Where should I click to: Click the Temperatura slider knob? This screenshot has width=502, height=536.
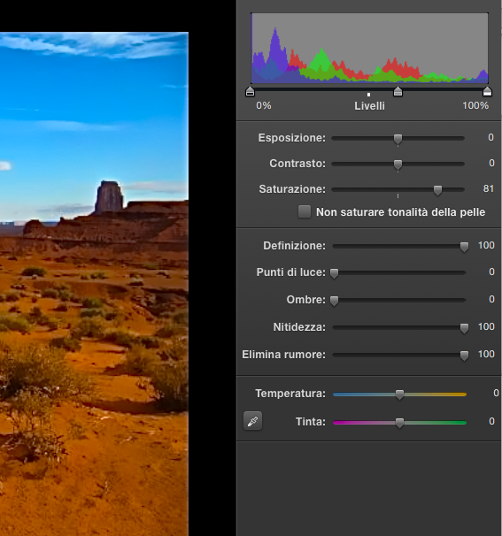[x=399, y=394]
